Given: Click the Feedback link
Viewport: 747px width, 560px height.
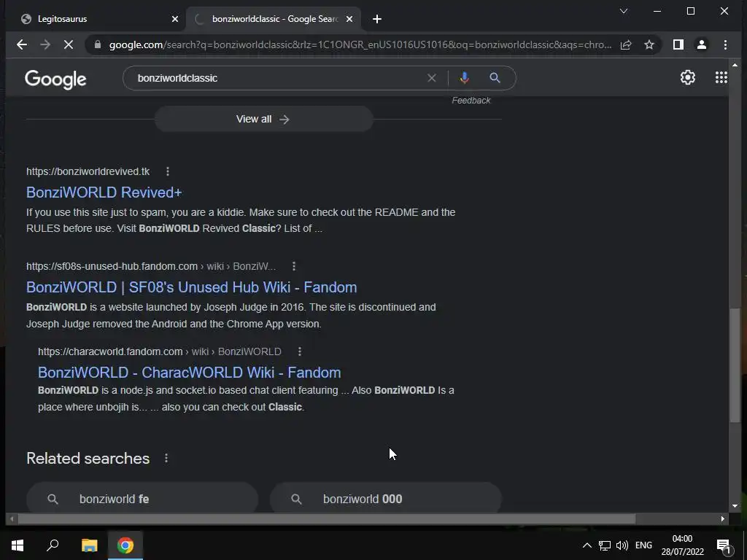Looking at the screenshot, I should [x=471, y=101].
